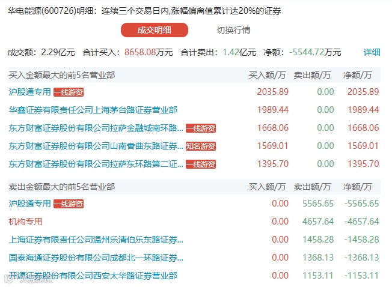
Task: Open the 详细 link
Action: point(372,52)
